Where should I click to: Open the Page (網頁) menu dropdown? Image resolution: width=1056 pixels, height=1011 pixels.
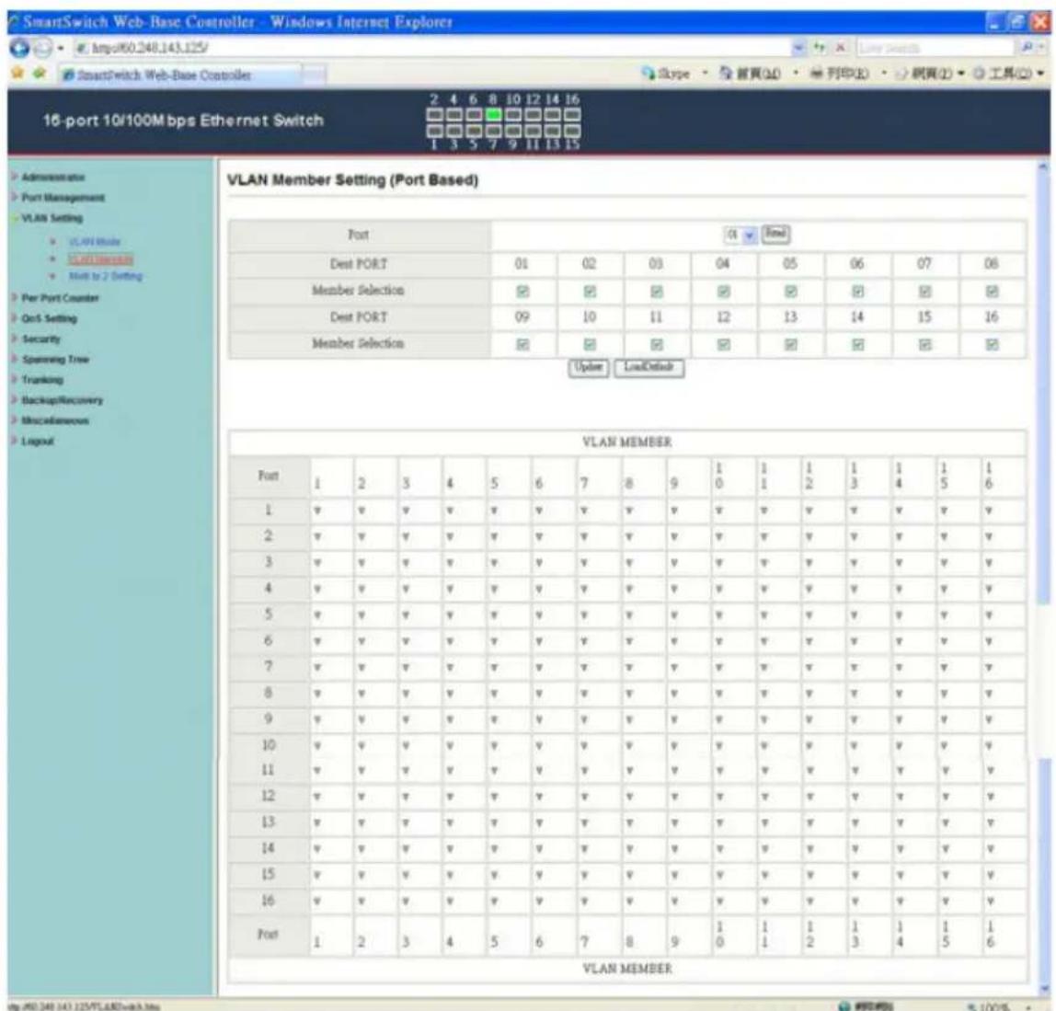tap(931, 73)
